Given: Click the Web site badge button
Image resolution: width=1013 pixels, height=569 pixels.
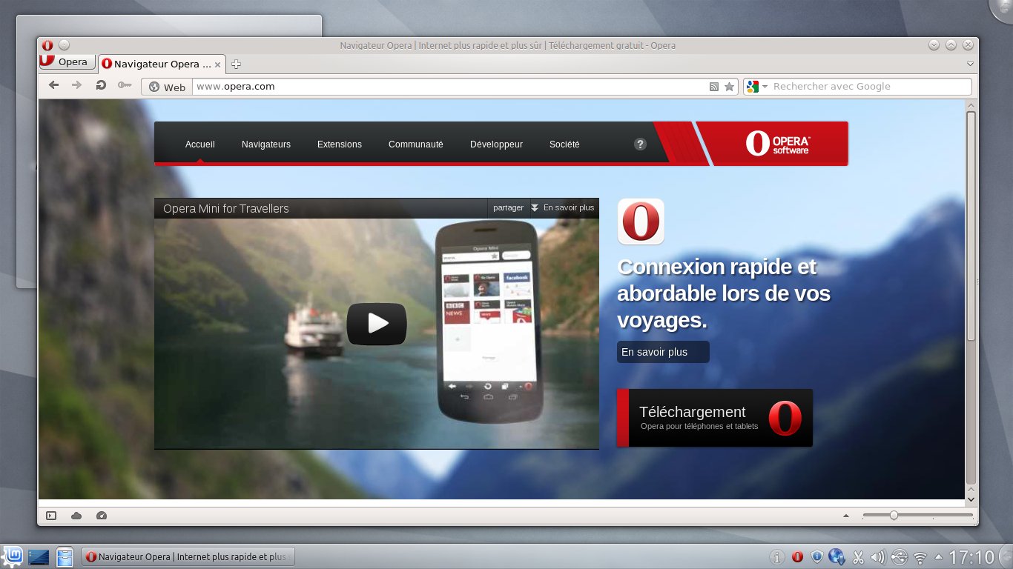Looking at the screenshot, I should [x=167, y=87].
